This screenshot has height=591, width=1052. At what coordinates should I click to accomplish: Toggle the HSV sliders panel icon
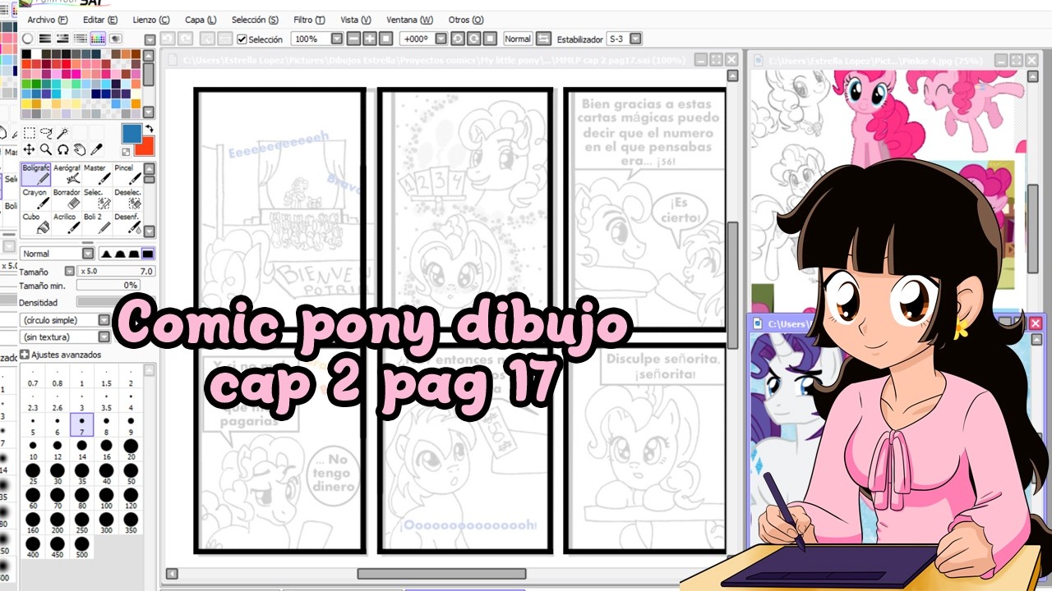point(62,39)
